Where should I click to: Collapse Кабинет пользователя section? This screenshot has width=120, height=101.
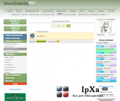pyautogui.click(x=15, y=41)
